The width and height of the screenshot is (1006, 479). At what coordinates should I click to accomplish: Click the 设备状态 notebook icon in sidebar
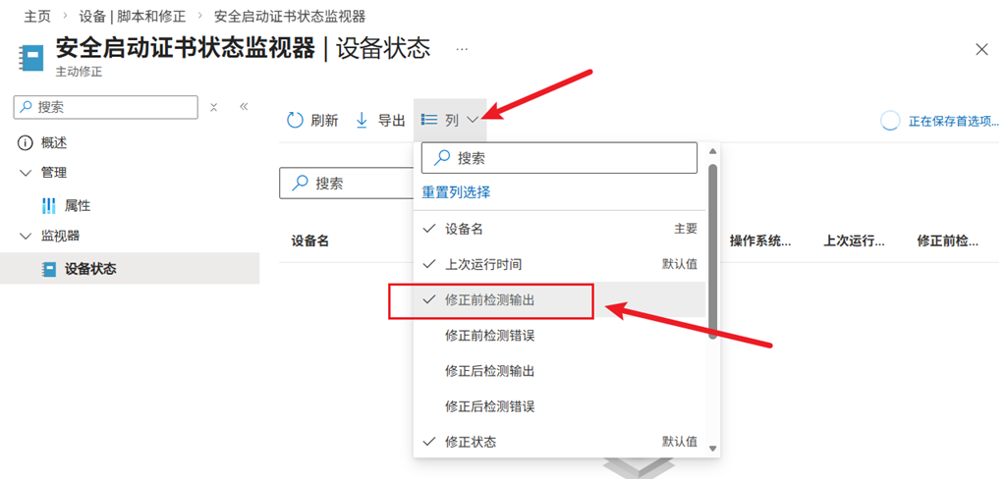point(49,268)
